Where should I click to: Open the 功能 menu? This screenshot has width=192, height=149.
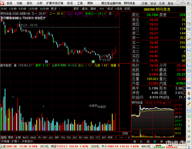(19, 3)
